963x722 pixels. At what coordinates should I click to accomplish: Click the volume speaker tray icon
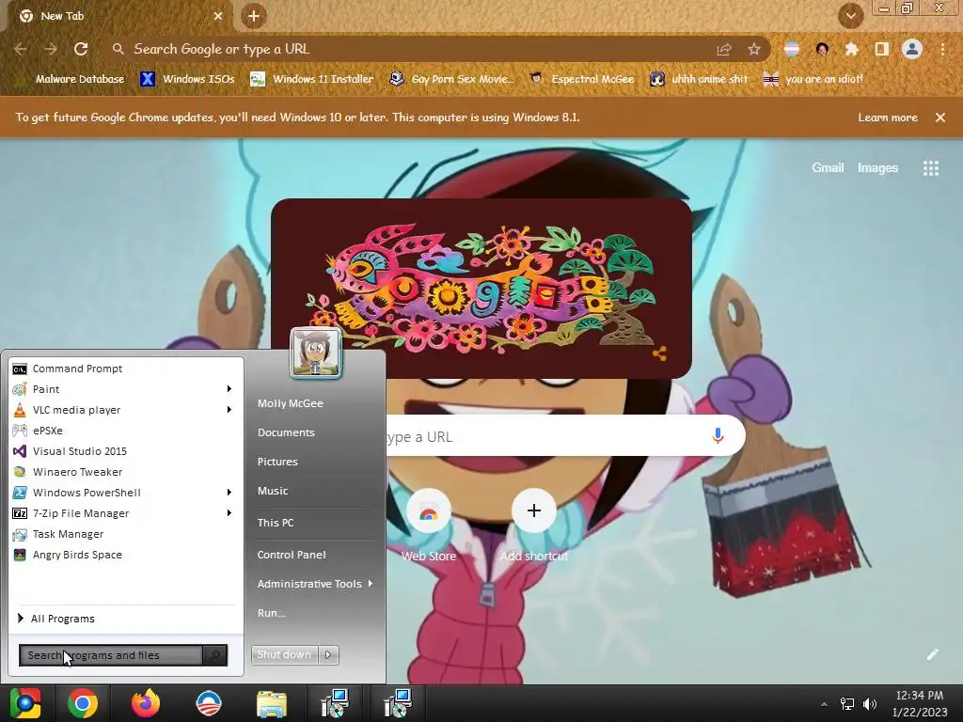[x=870, y=703]
